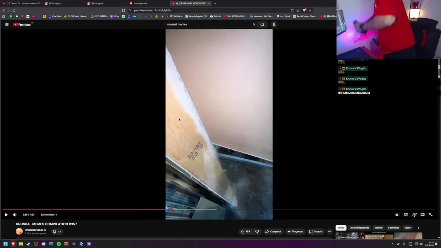Click the search magnifier button
Screen dimensions: 441x248
tap(262, 24)
